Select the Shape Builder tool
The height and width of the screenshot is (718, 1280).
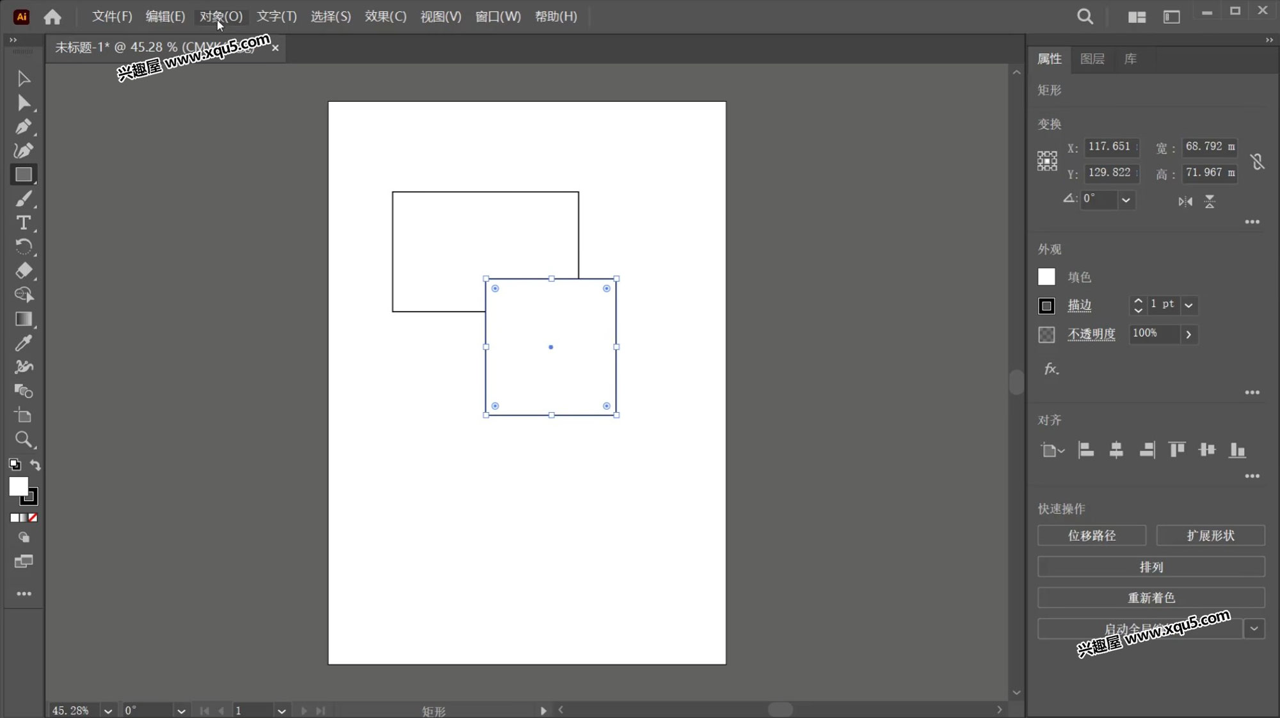pos(24,295)
